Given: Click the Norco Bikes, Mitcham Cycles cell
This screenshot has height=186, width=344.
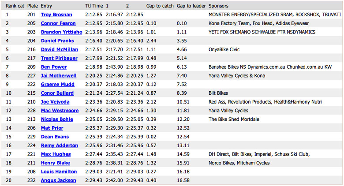Looking at the screenshot, I should [x=239, y=163].
